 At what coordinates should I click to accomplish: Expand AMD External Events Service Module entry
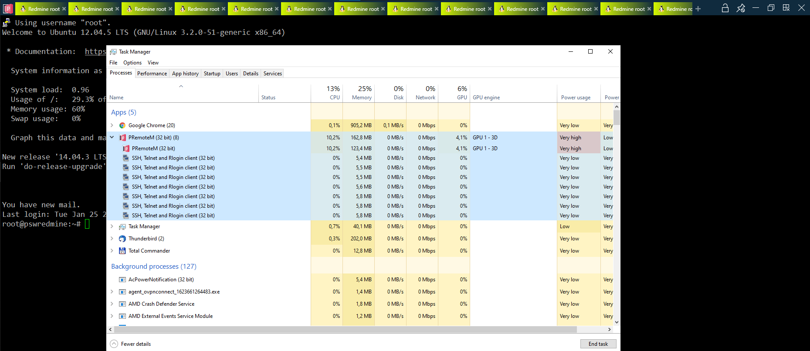[112, 316]
